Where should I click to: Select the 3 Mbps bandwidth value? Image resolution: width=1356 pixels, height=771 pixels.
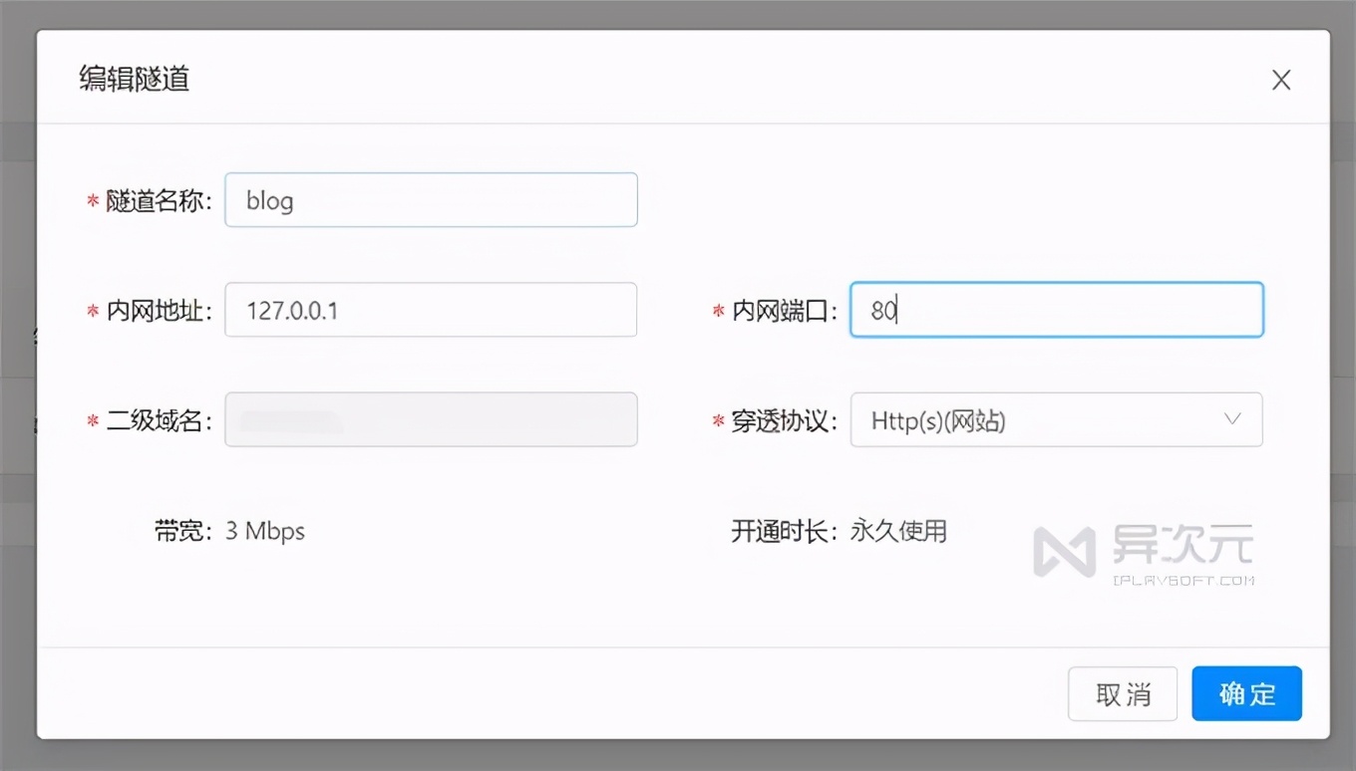point(265,531)
